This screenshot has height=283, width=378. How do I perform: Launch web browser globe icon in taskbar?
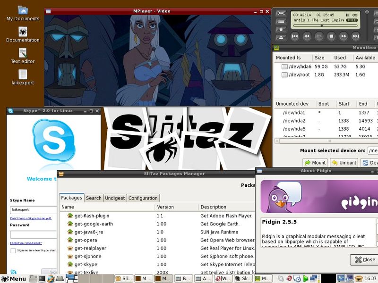(51, 279)
